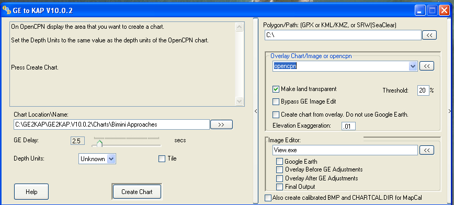The image size is (454, 205).
Task: Click the 'Overlay Chart/Image or opencpn' group label
Action: (x=311, y=56)
